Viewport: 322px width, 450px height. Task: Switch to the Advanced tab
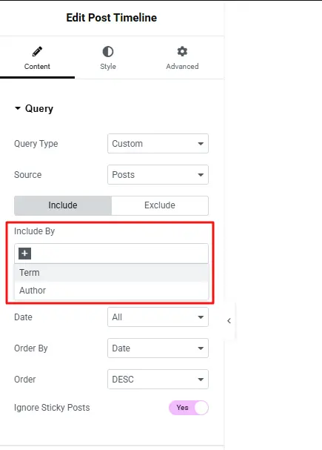(x=182, y=59)
